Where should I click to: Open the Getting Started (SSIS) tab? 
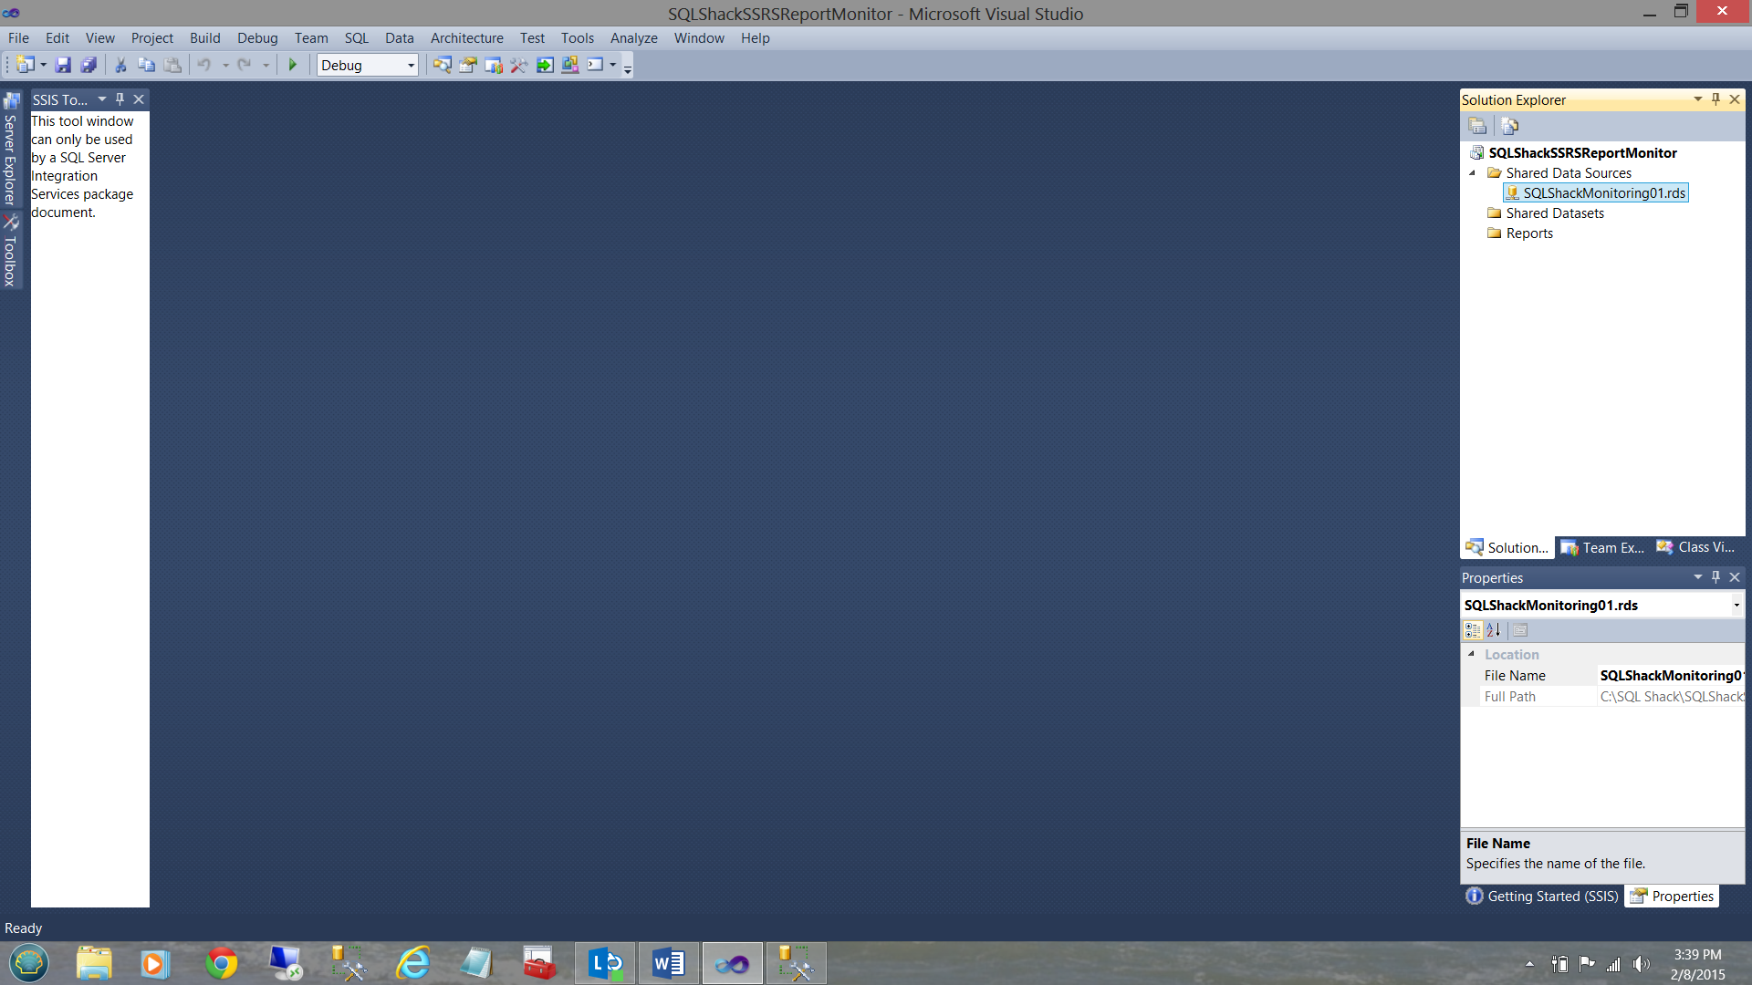click(1542, 897)
